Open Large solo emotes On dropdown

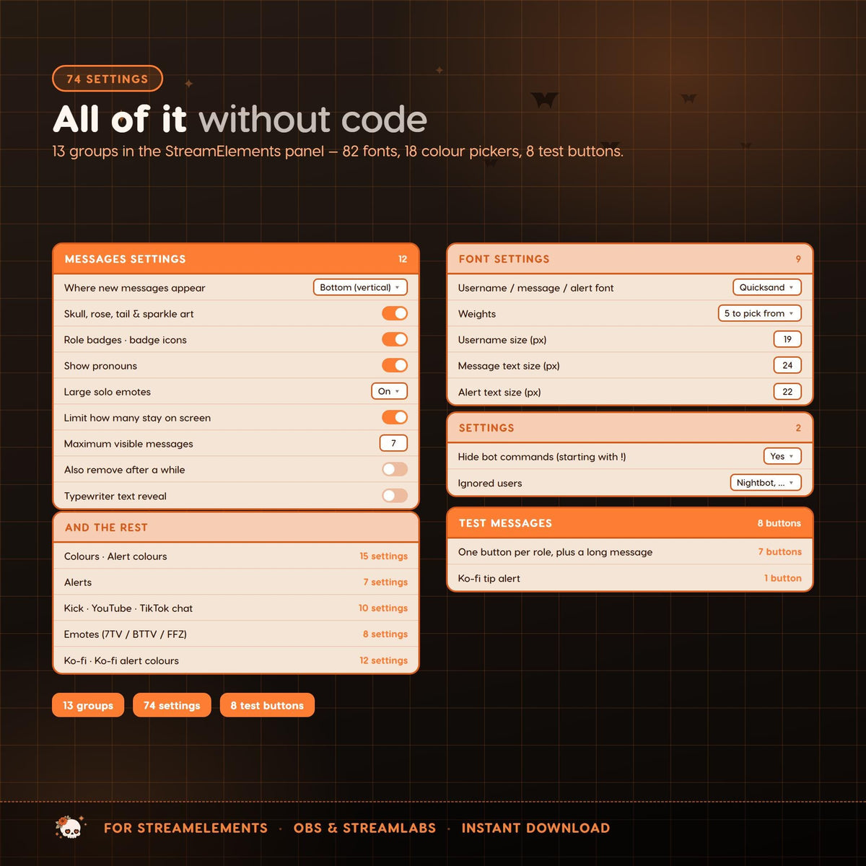(389, 391)
